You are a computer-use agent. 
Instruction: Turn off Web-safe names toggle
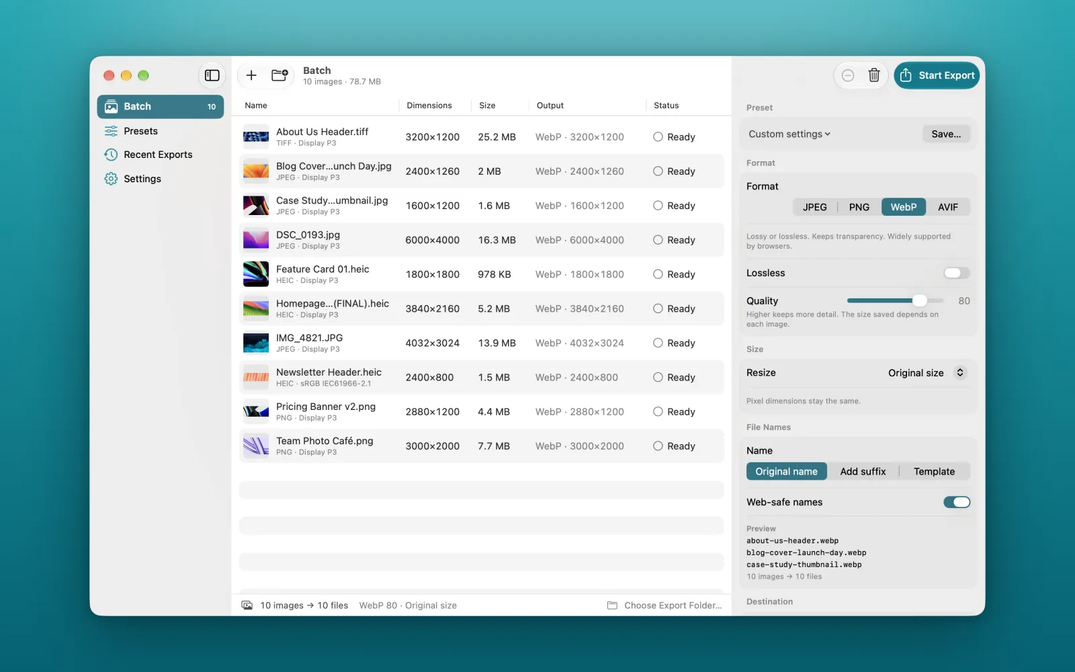pyautogui.click(x=957, y=502)
